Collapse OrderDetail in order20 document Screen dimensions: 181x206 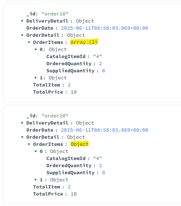(x=22, y=137)
